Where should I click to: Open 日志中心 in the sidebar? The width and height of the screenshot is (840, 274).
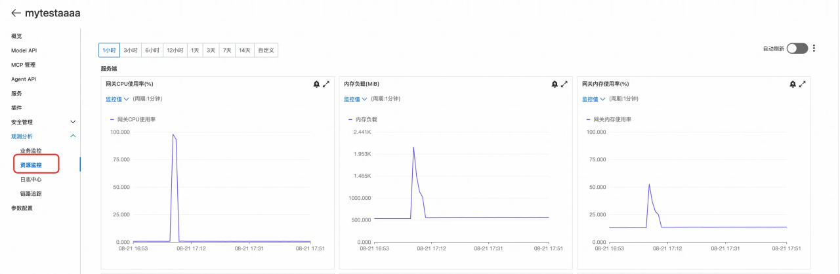(31, 180)
